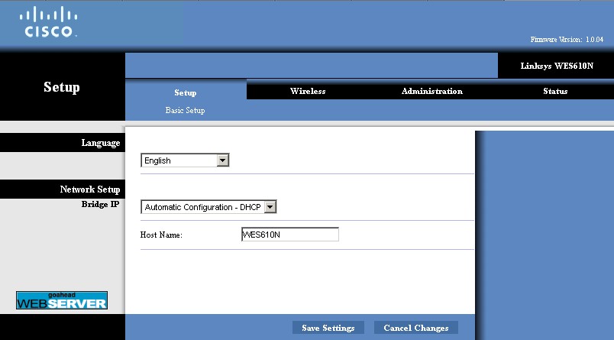
Task: Expand the Automatic Configuration - DHCP dropdown
Action: point(208,207)
